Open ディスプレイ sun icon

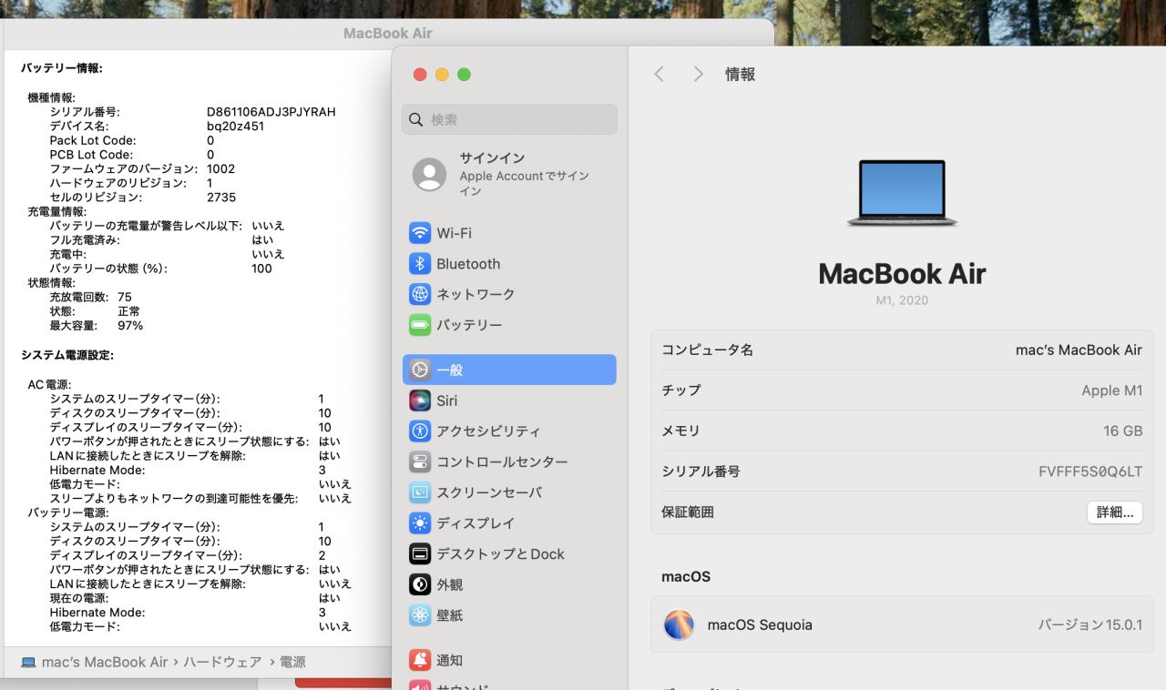click(420, 523)
